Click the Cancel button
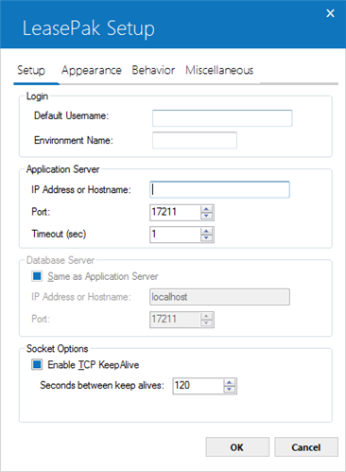The image size is (346, 472). (306, 446)
